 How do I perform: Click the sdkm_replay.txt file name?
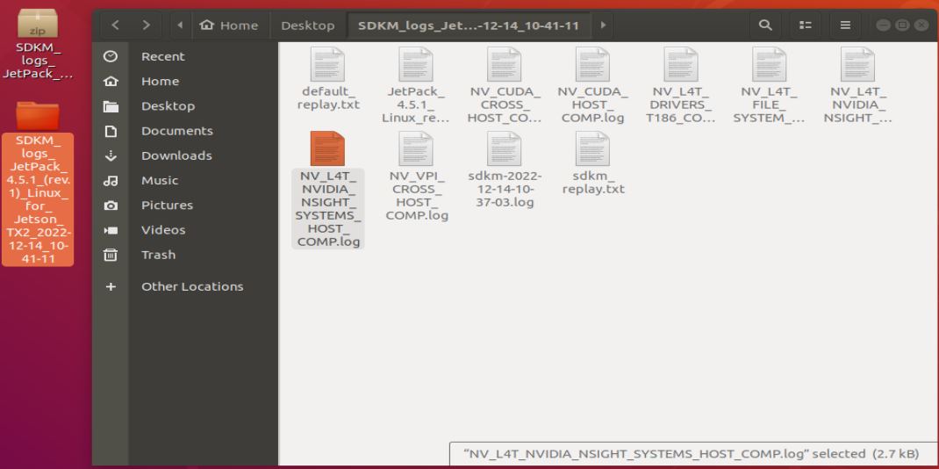click(593, 183)
